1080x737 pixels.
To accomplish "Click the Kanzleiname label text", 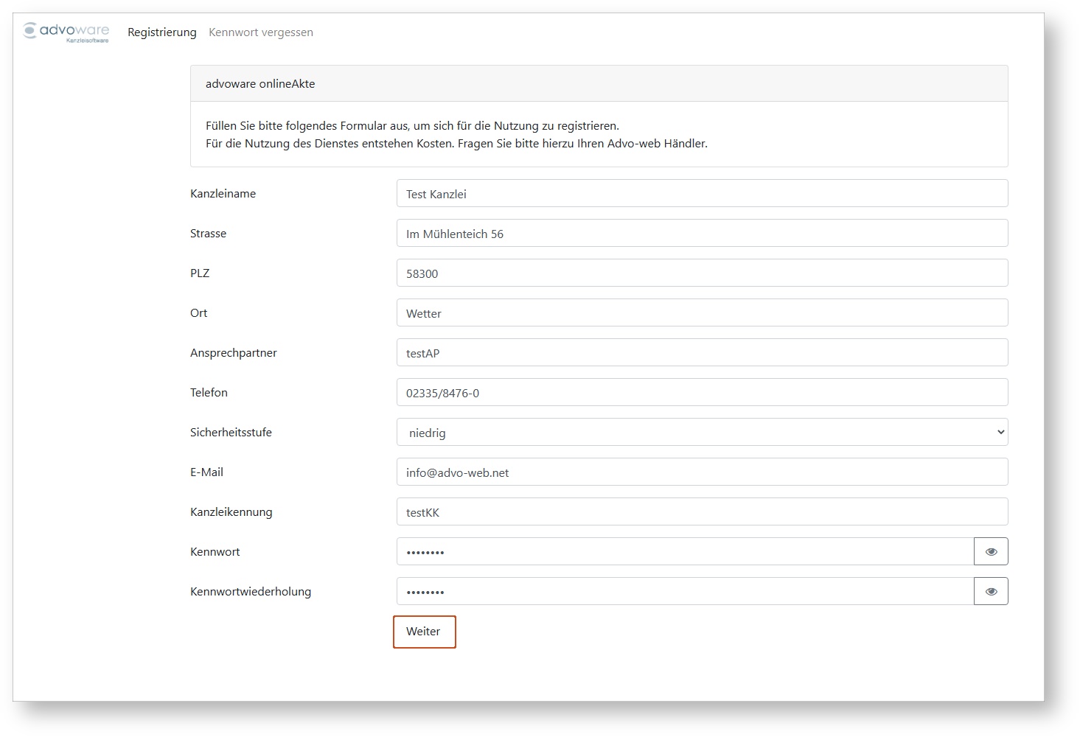I will click(223, 194).
